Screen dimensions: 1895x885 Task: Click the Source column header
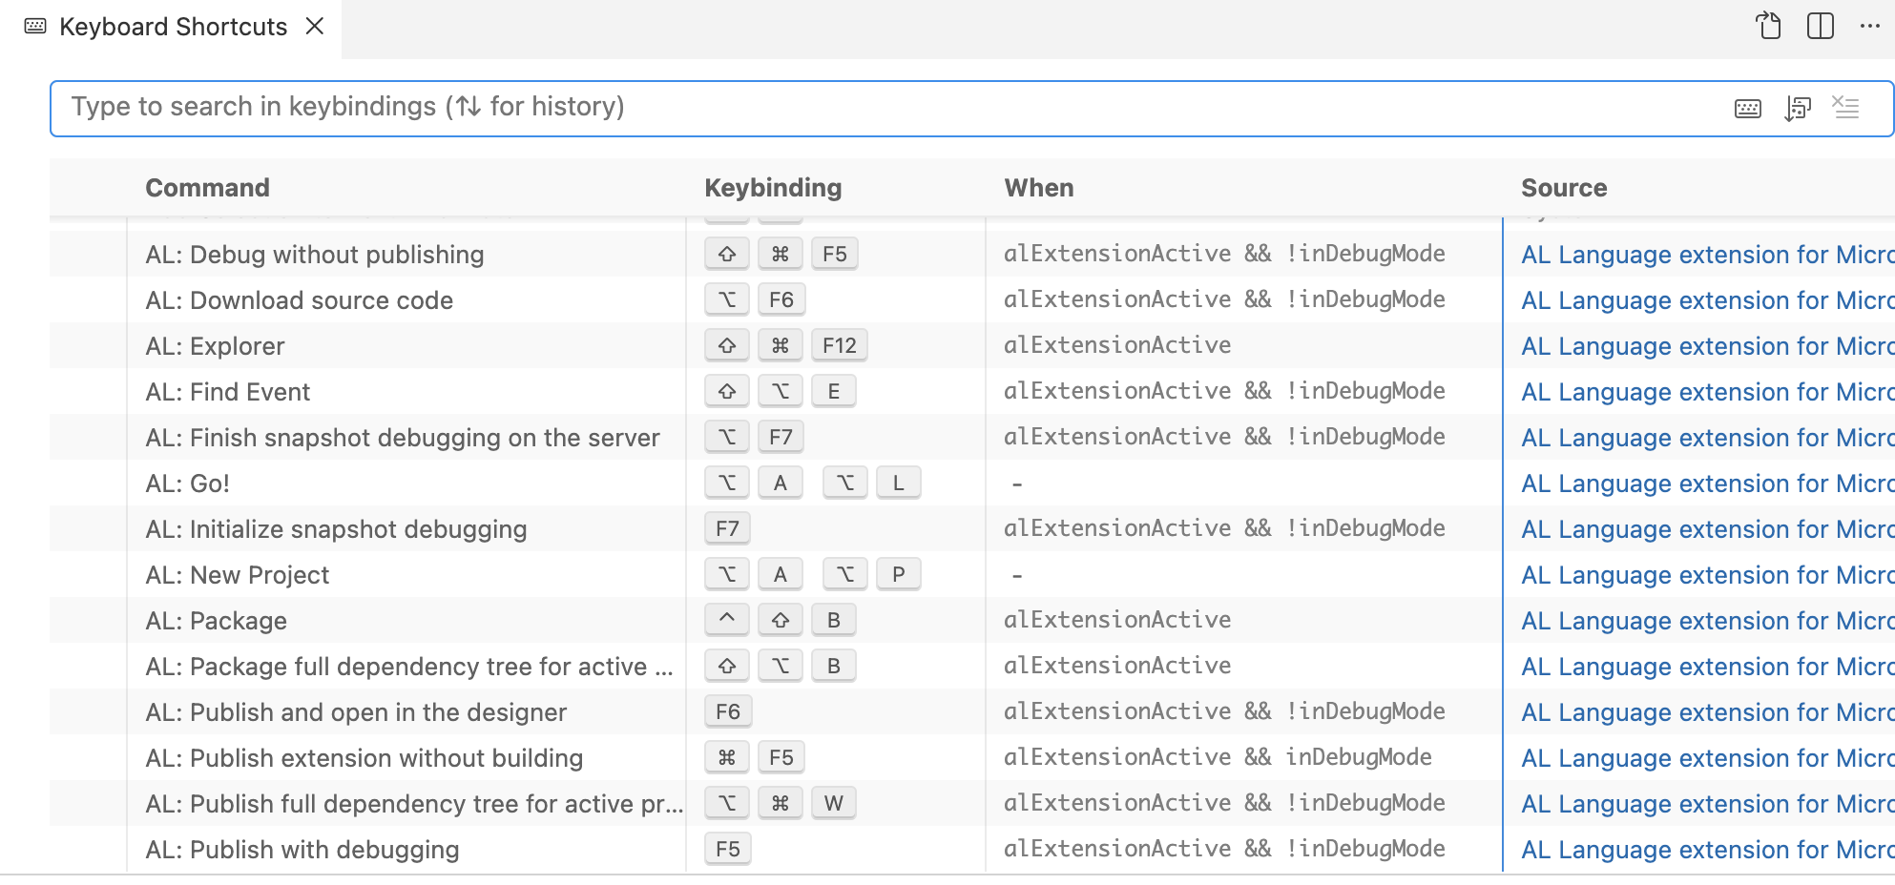1563,188
